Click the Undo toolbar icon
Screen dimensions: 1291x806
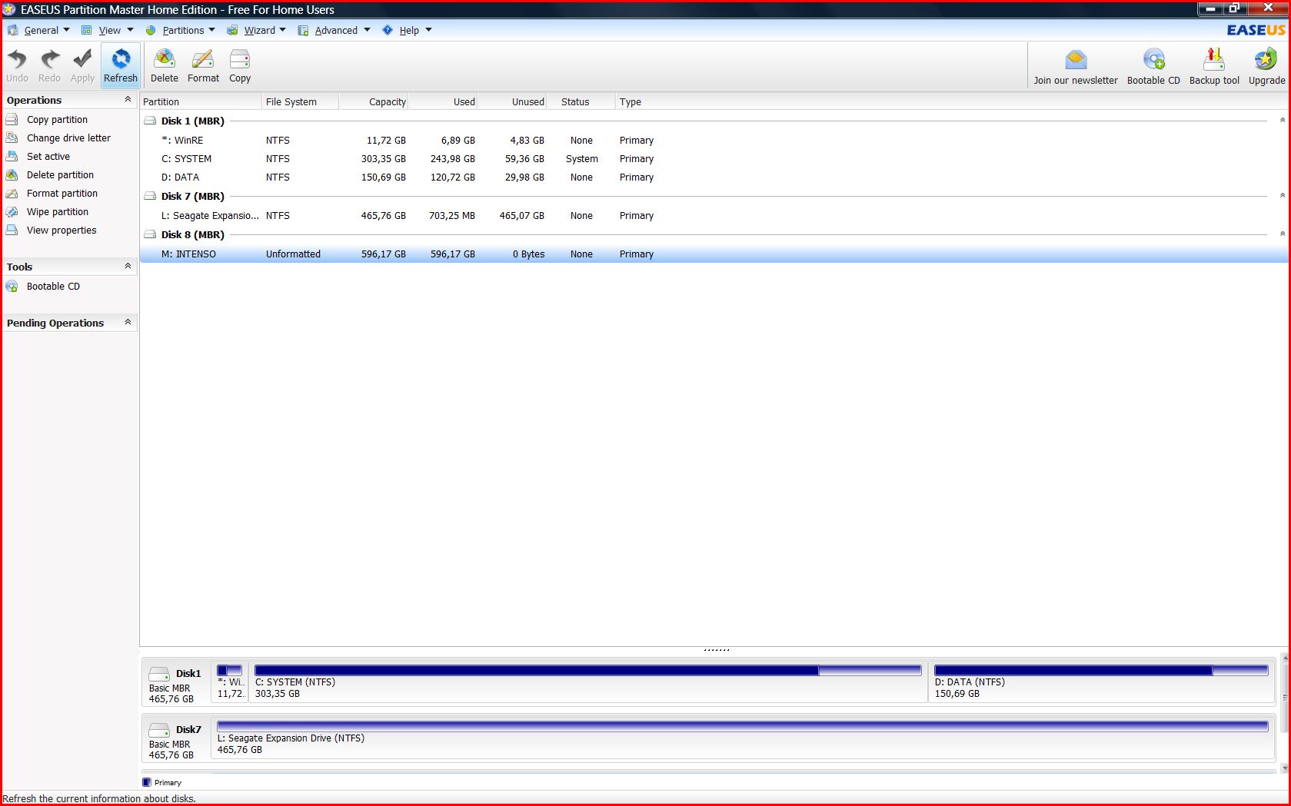pyautogui.click(x=17, y=65)
